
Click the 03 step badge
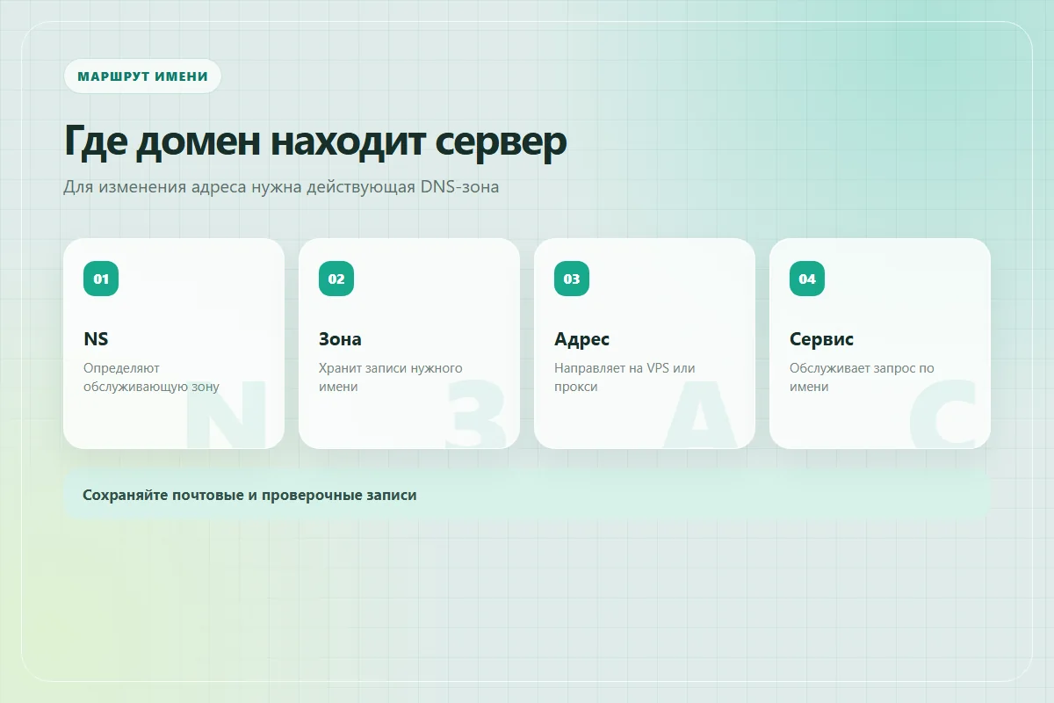coord(572,279)
